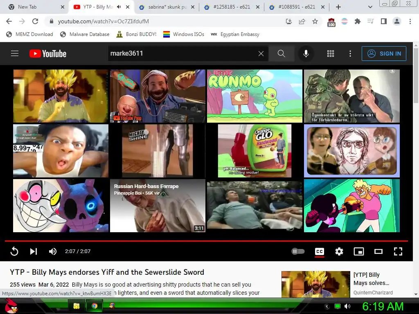Open Swedish subtitled interrogation video thumbnail

(352, 96)
